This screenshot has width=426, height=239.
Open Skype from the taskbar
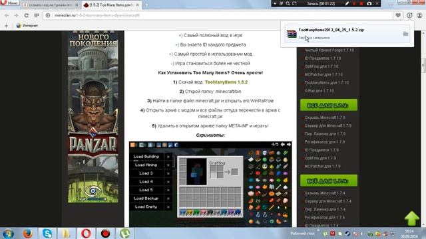coord(47,233)
